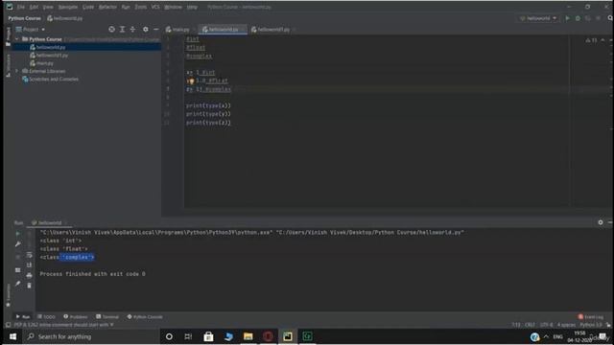Collapse all items in Project panel
The image size is (614, 345).
click(x=132, y=30)
